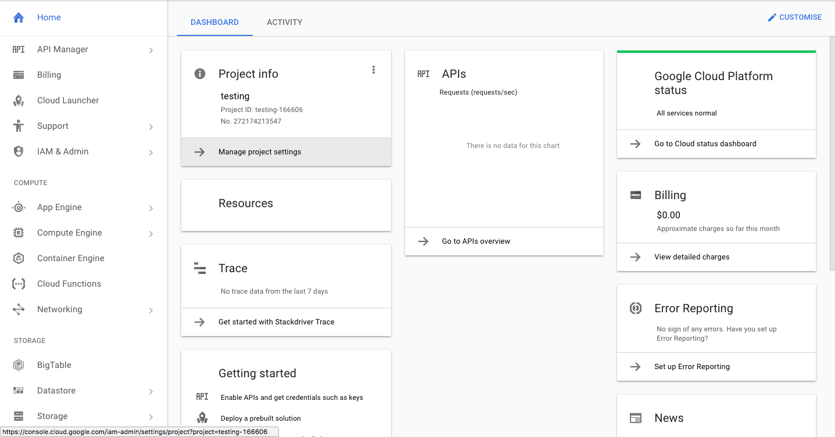The image size is (835, 437).
Task: Click the Datastore icon in sidebar
Action: tap(19, 391)
